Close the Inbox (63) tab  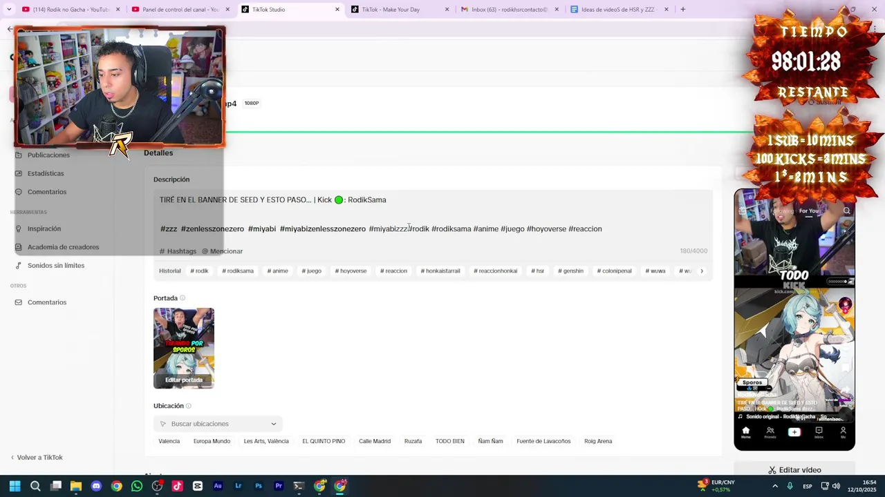click(557, 10)
